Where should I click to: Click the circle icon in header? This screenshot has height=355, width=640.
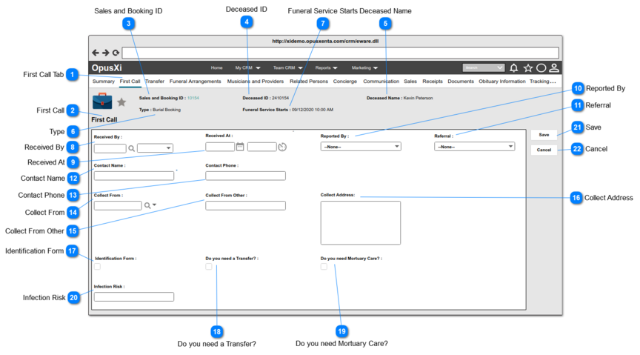[541, 68]
